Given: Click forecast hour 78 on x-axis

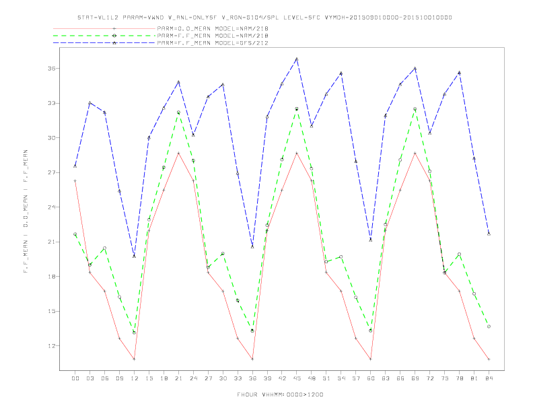Looking at the screenshot, I should pyautogui.click(x=459, y=378).
